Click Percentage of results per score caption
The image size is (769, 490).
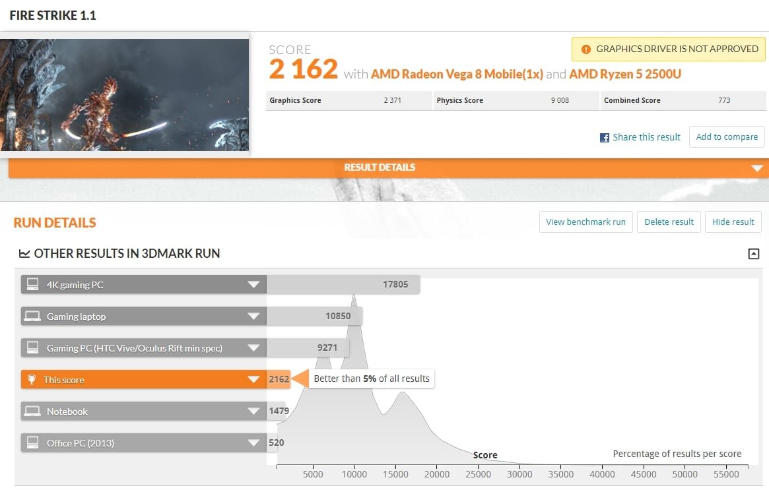677,454
